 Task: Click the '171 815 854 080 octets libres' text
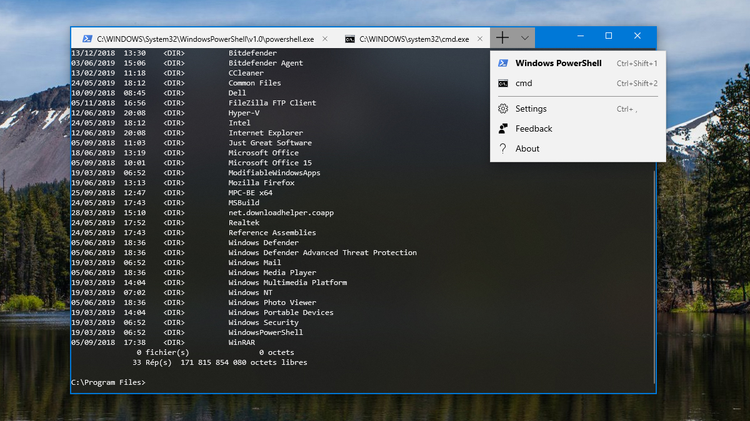click(244, 362)
